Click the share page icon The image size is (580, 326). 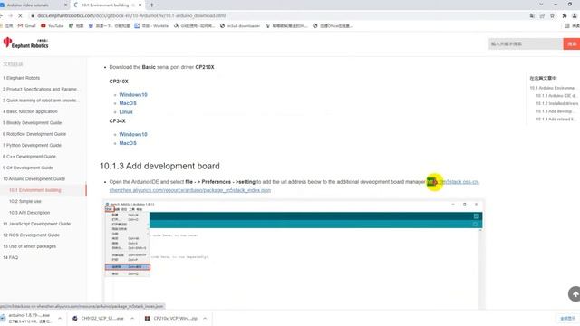coord(542,16)
